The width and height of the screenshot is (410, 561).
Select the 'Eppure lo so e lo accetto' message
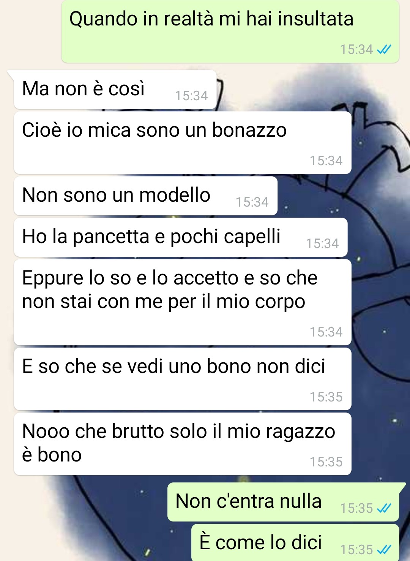click(183, 302)
